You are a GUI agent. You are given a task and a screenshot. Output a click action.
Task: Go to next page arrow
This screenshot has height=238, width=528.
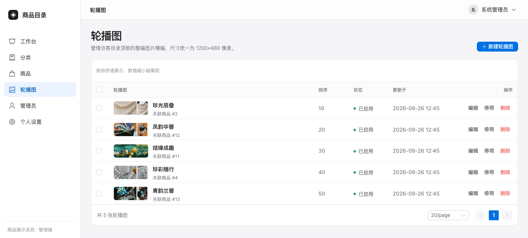coord(507,215)
